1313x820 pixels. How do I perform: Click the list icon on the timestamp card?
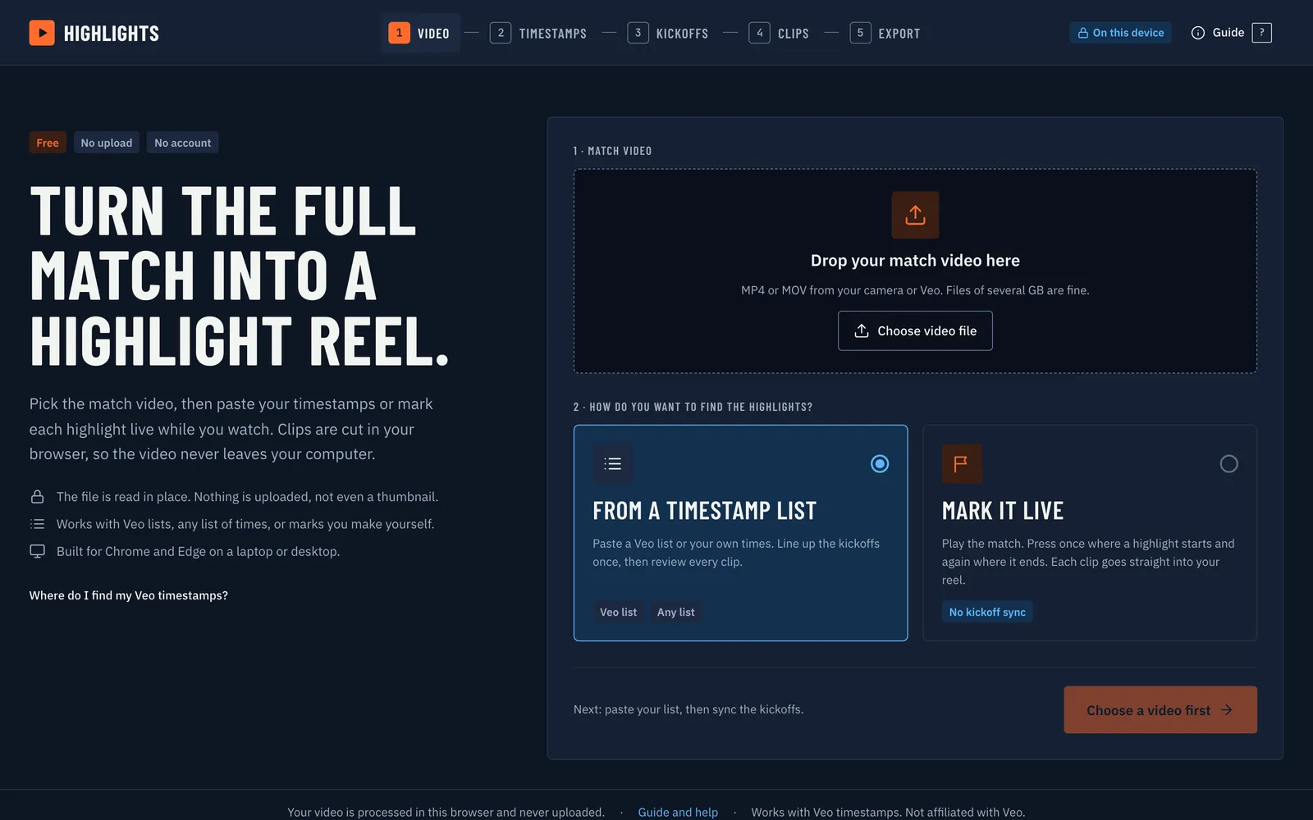tap(613, 464)
